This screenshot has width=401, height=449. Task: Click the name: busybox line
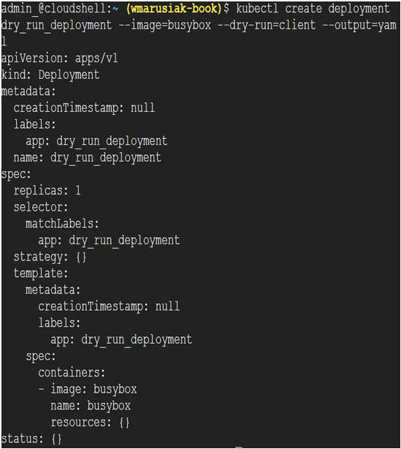click(x=91, y=406)
